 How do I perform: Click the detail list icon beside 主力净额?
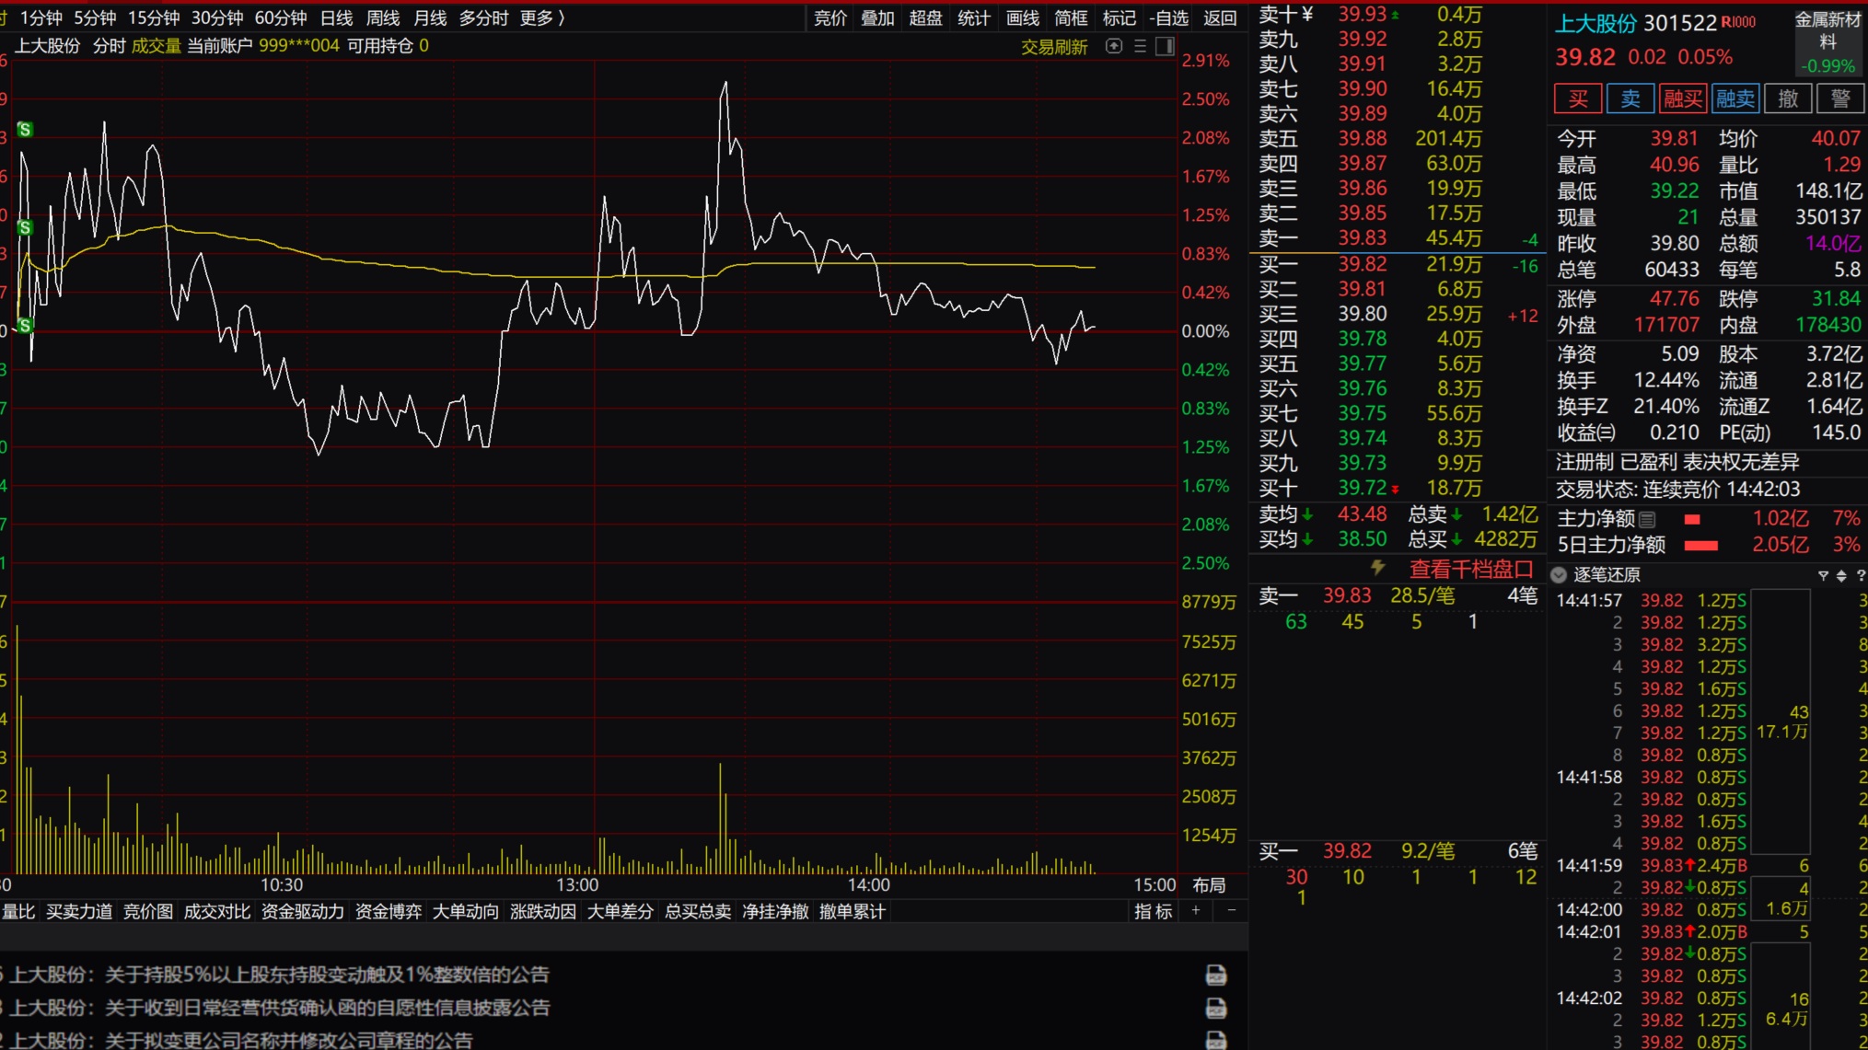1647,519
